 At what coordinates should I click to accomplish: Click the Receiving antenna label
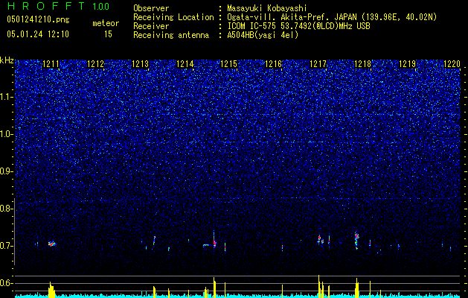(171, 35)
